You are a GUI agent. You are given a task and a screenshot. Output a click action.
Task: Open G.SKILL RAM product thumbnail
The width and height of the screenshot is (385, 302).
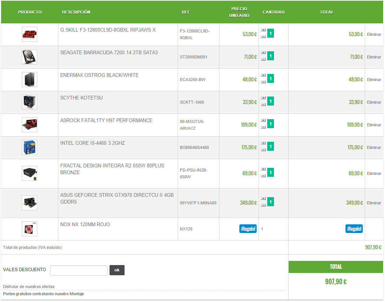pyautogui.click(x=29, y=34)
